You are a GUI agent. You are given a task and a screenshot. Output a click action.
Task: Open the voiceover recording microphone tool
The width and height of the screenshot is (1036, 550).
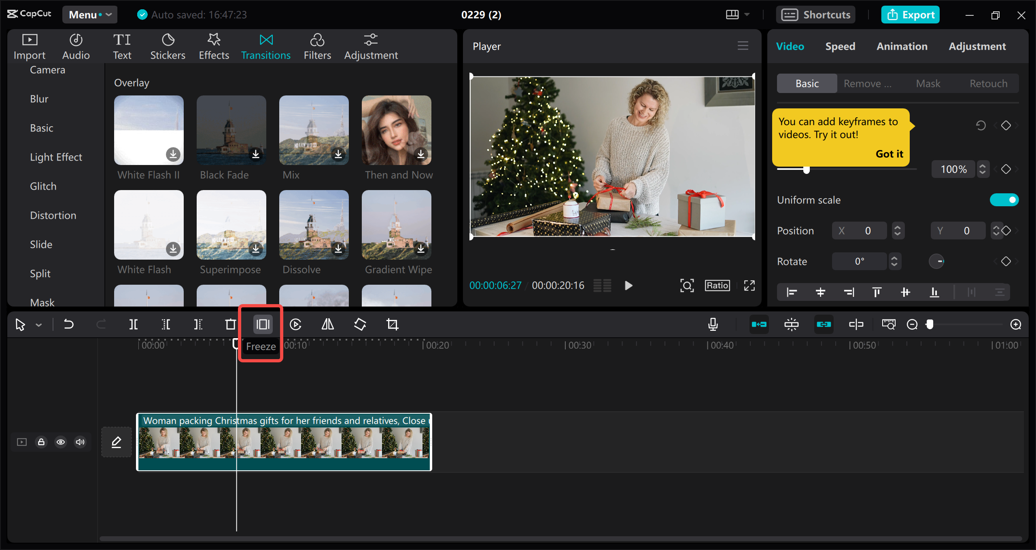713,324
